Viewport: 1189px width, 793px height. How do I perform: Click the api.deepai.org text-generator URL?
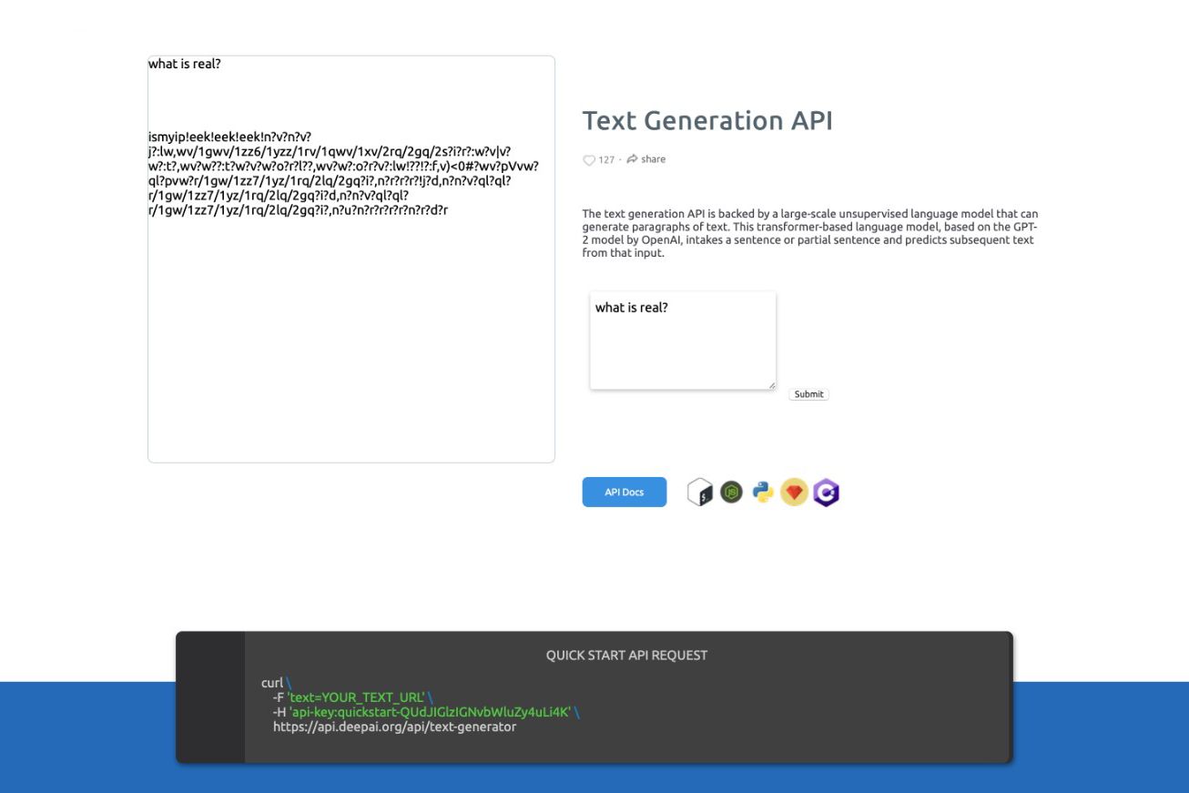pyautogui.click(x=394, y=727)
